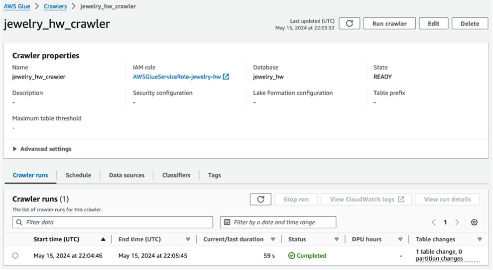Open AWSGlueServiceRole-jewelry-hw IAM role link

pos(177,77)
